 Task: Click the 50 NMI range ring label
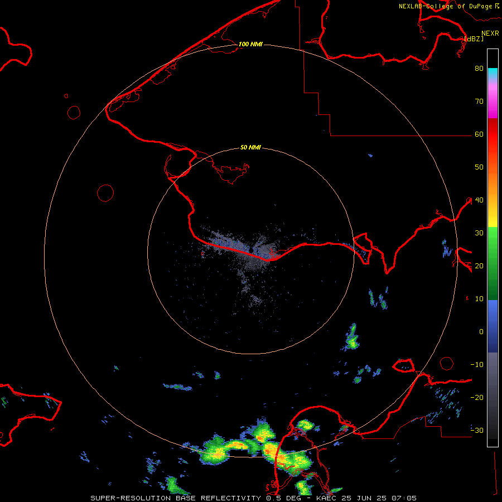click(250, 148)
